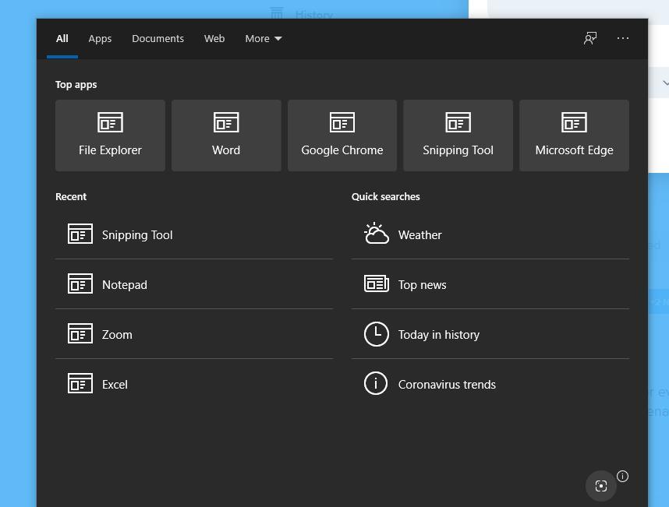Click the Today in history clock icon
This screenshot has height=507, width=669.
[x=377, y=334]
